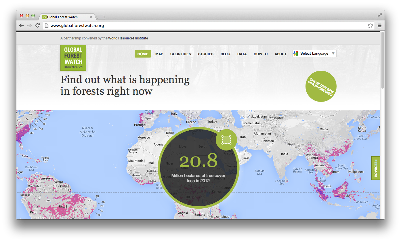Click the Pakistan label on the map
401x242 pixels.
coord(268,141)
